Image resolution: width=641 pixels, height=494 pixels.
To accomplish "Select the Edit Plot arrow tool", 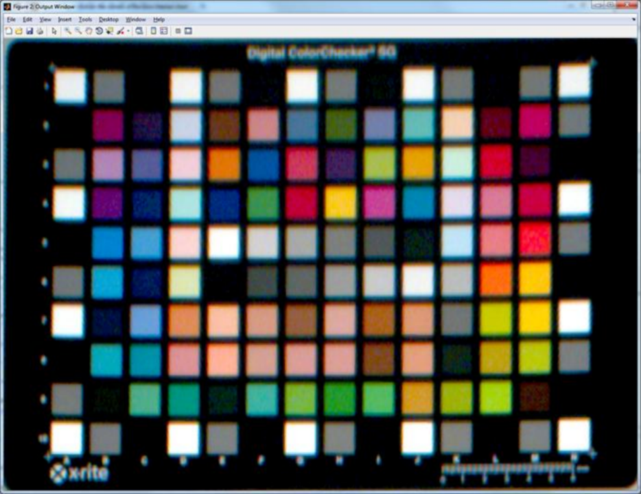I will 54,31.
